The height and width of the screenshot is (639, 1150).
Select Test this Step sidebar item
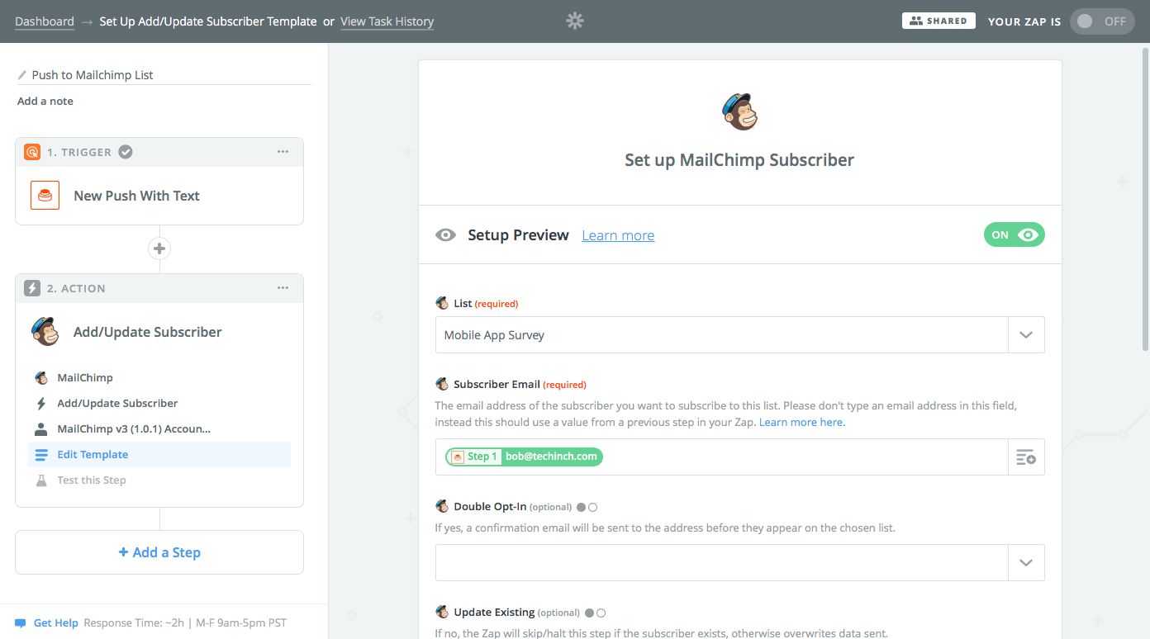(x=159, y=480)
